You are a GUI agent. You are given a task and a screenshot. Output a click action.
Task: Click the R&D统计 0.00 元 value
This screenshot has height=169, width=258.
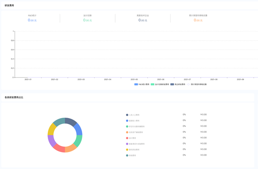pyautogui.click(x=32, y=20)
